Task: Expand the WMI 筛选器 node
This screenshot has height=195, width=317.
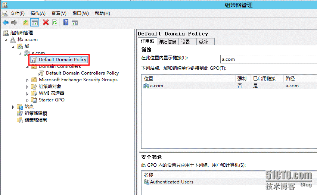Action: (28, 94)
